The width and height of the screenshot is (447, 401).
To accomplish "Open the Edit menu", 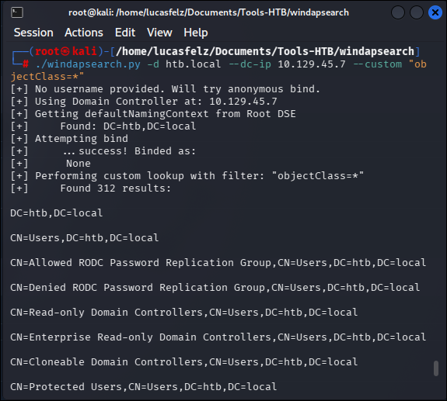I will (x=125, y=33).
